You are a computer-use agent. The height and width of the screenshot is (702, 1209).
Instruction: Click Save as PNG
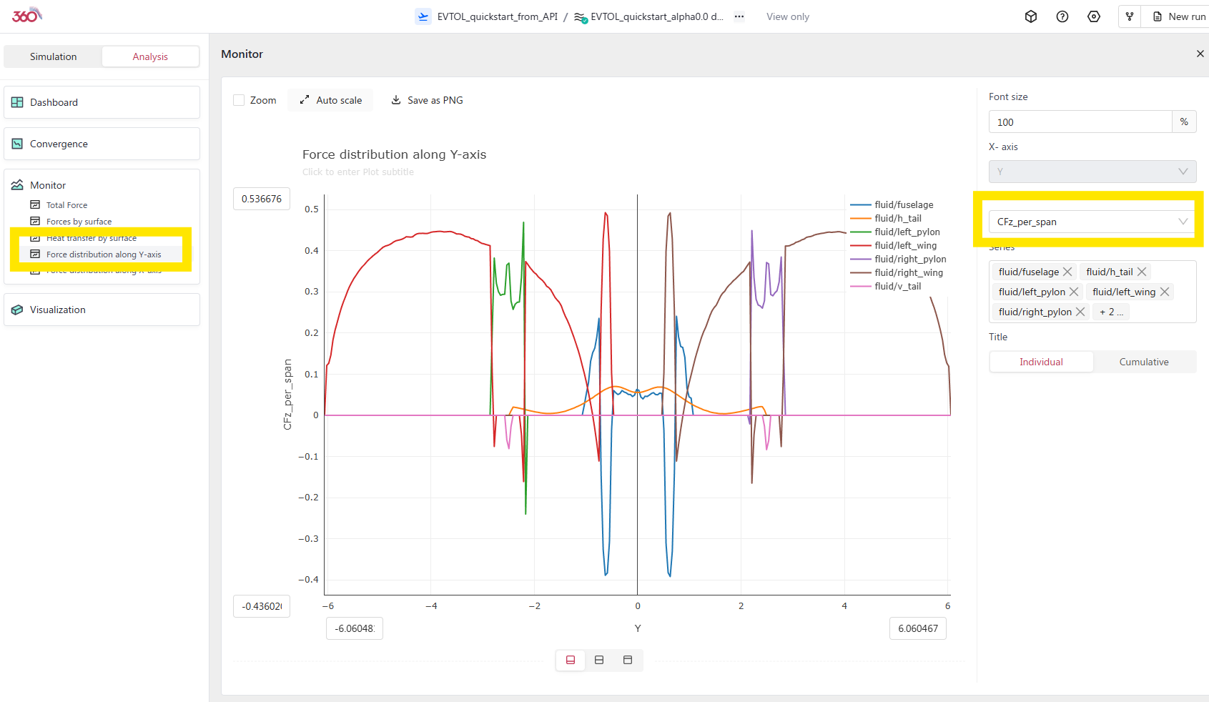427,100
